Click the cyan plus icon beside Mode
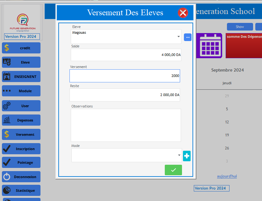The height and width of the screenshot is (201, 262). [x=187, y=156]
